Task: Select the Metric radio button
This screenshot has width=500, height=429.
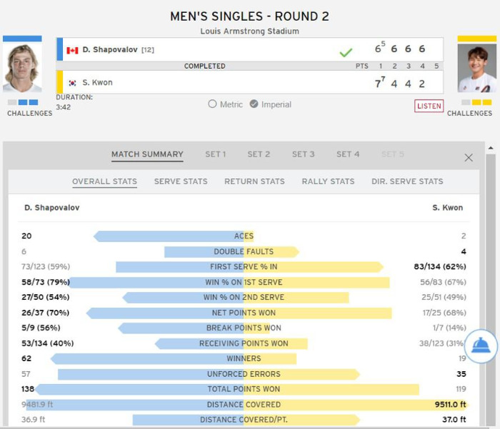Action: (212, 104)
